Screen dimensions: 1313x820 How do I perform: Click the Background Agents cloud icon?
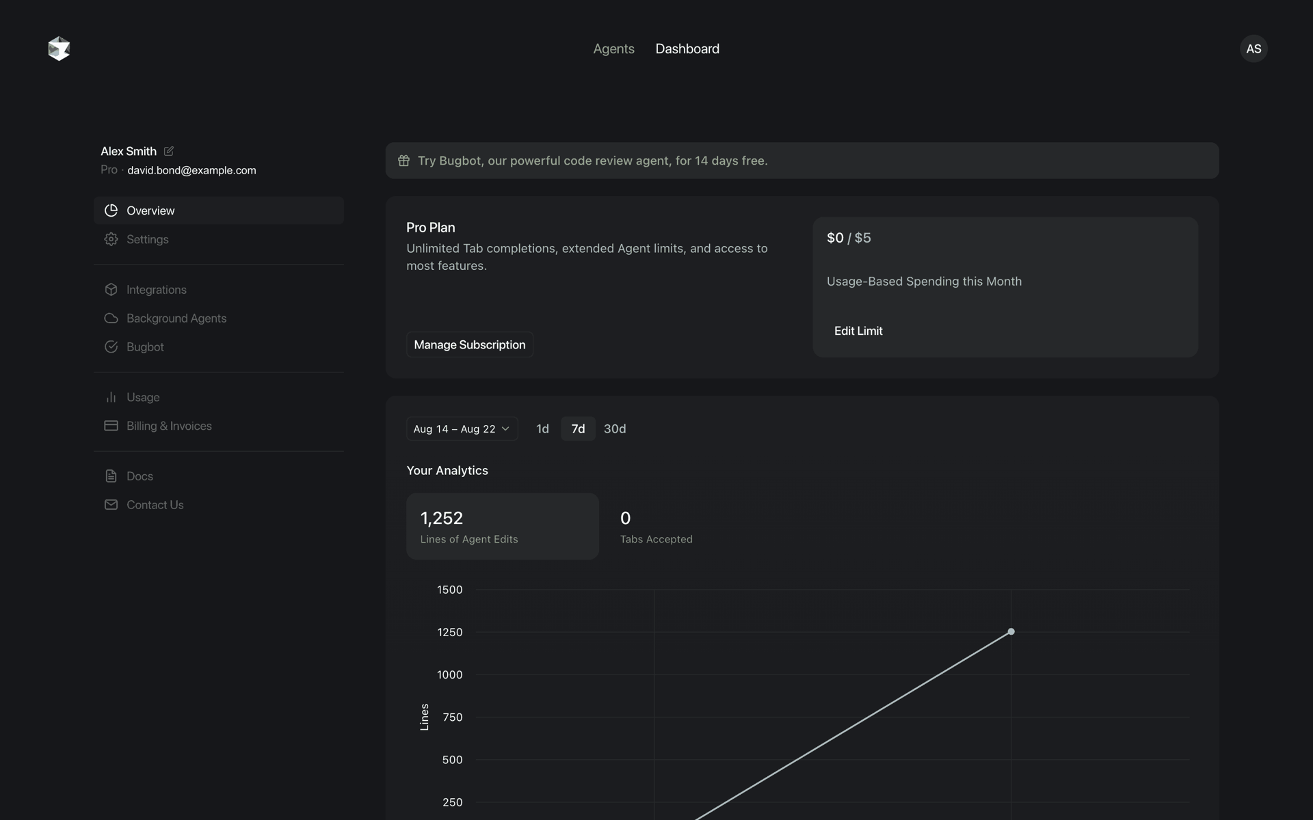click(x=111, y=318)
